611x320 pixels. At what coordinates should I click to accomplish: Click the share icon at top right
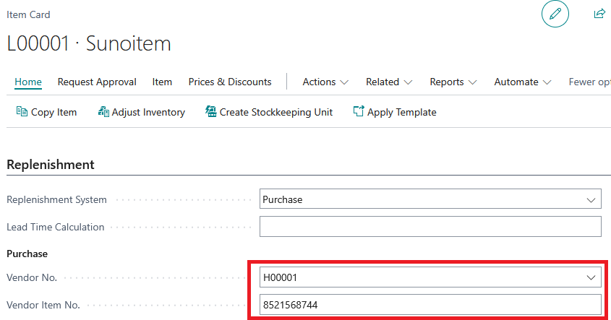599,14
